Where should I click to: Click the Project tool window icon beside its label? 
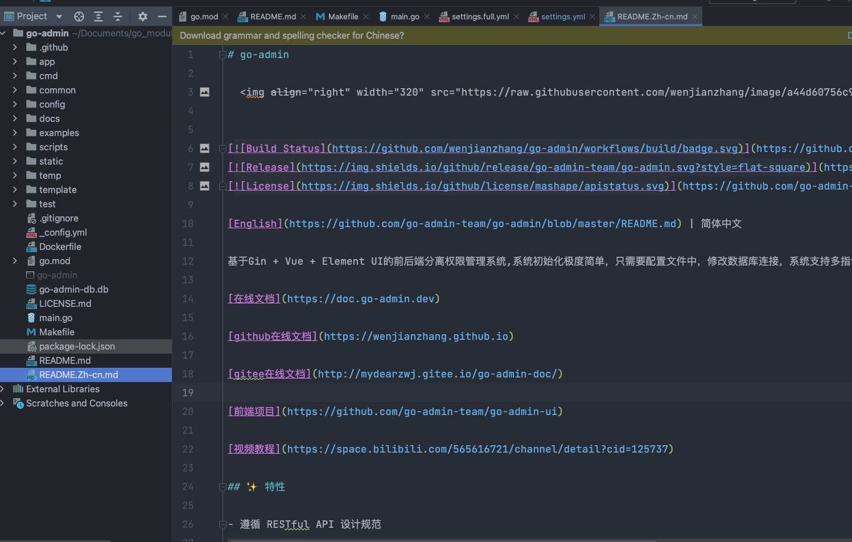click(8, 16)
